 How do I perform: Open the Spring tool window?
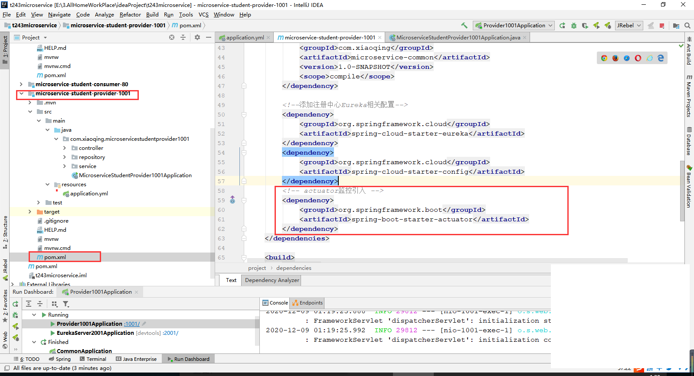(60, 359)
